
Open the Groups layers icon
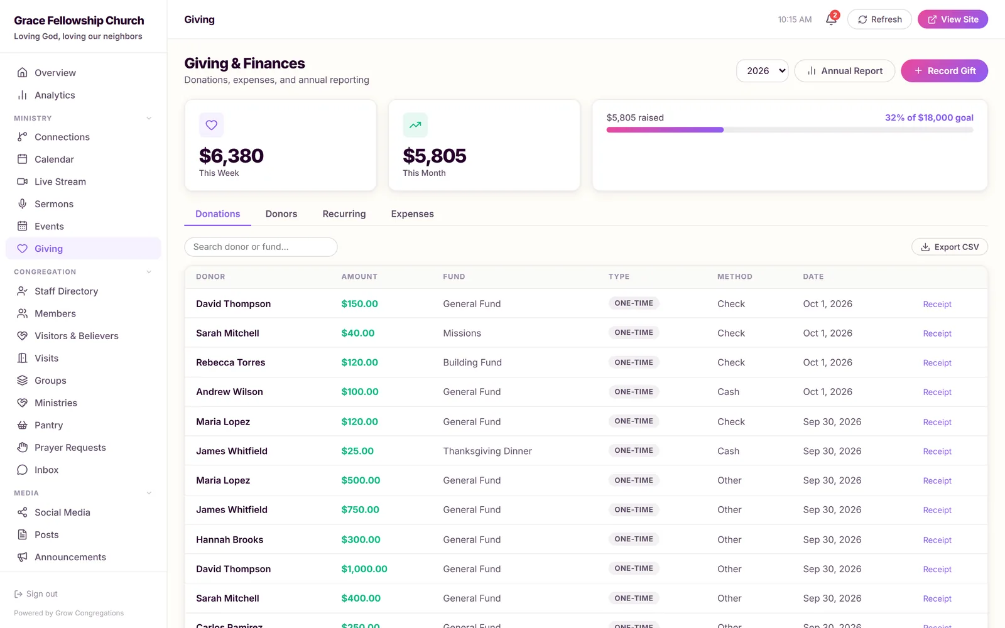click(23, 381)
